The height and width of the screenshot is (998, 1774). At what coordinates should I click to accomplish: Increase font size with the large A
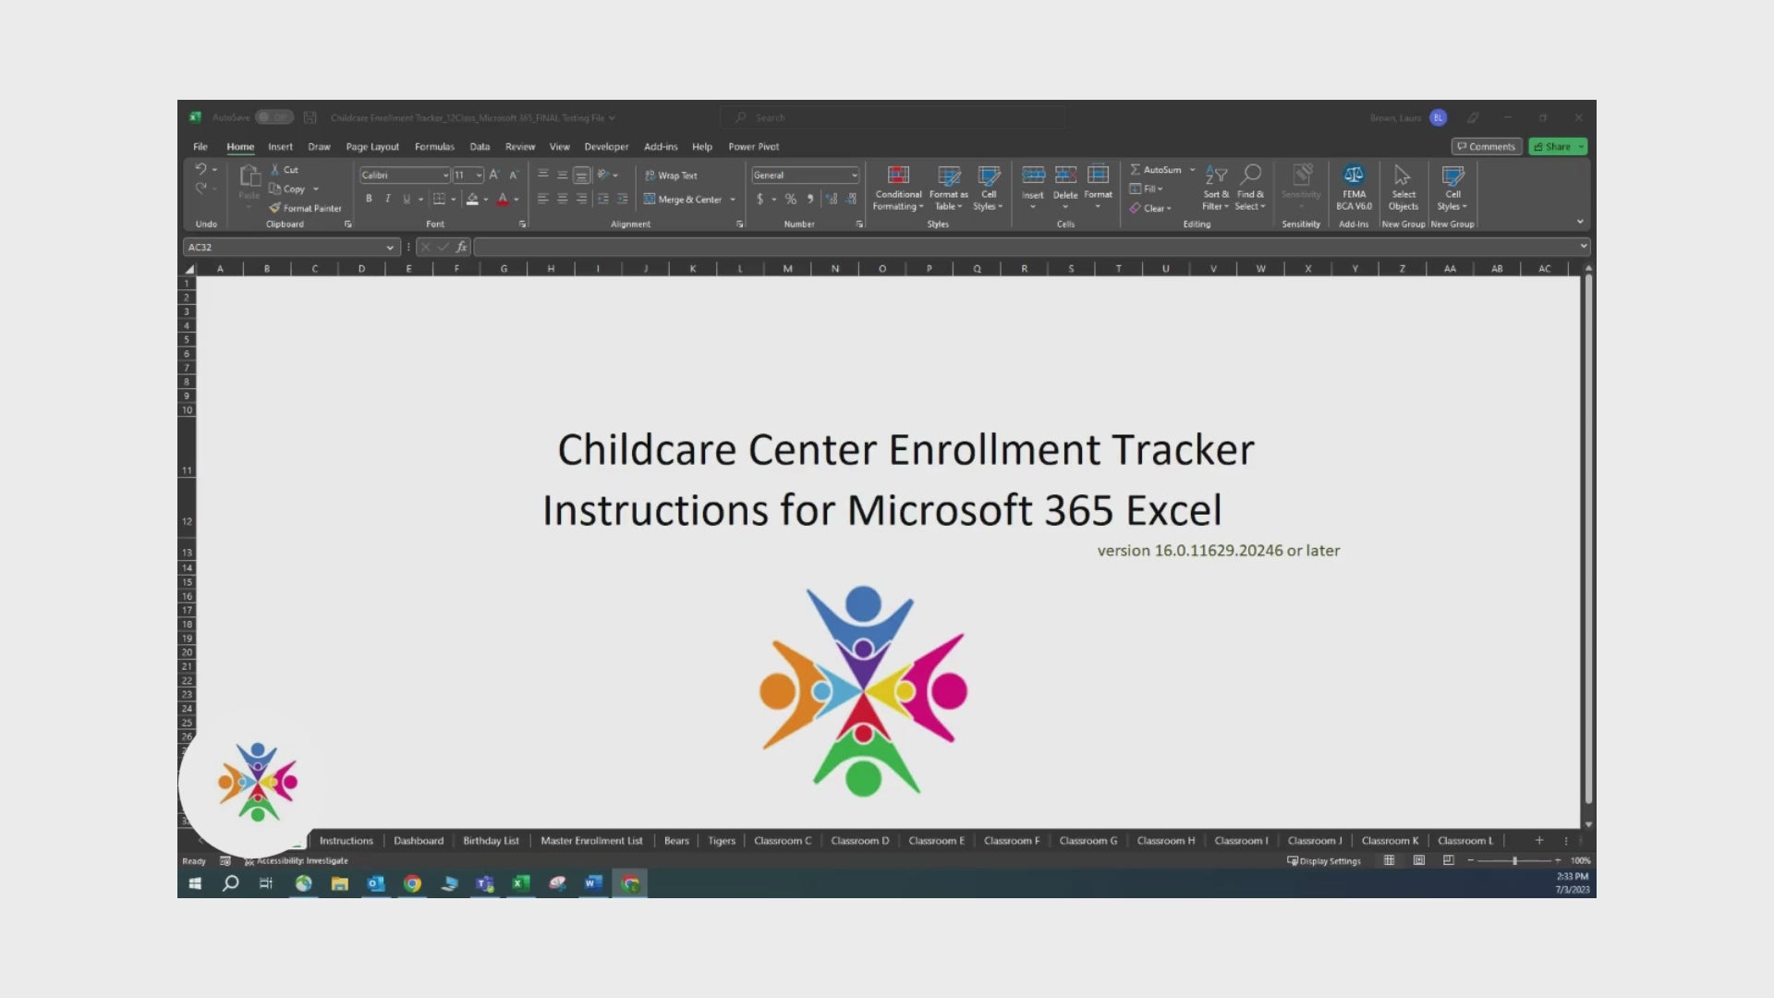[493, 175]
